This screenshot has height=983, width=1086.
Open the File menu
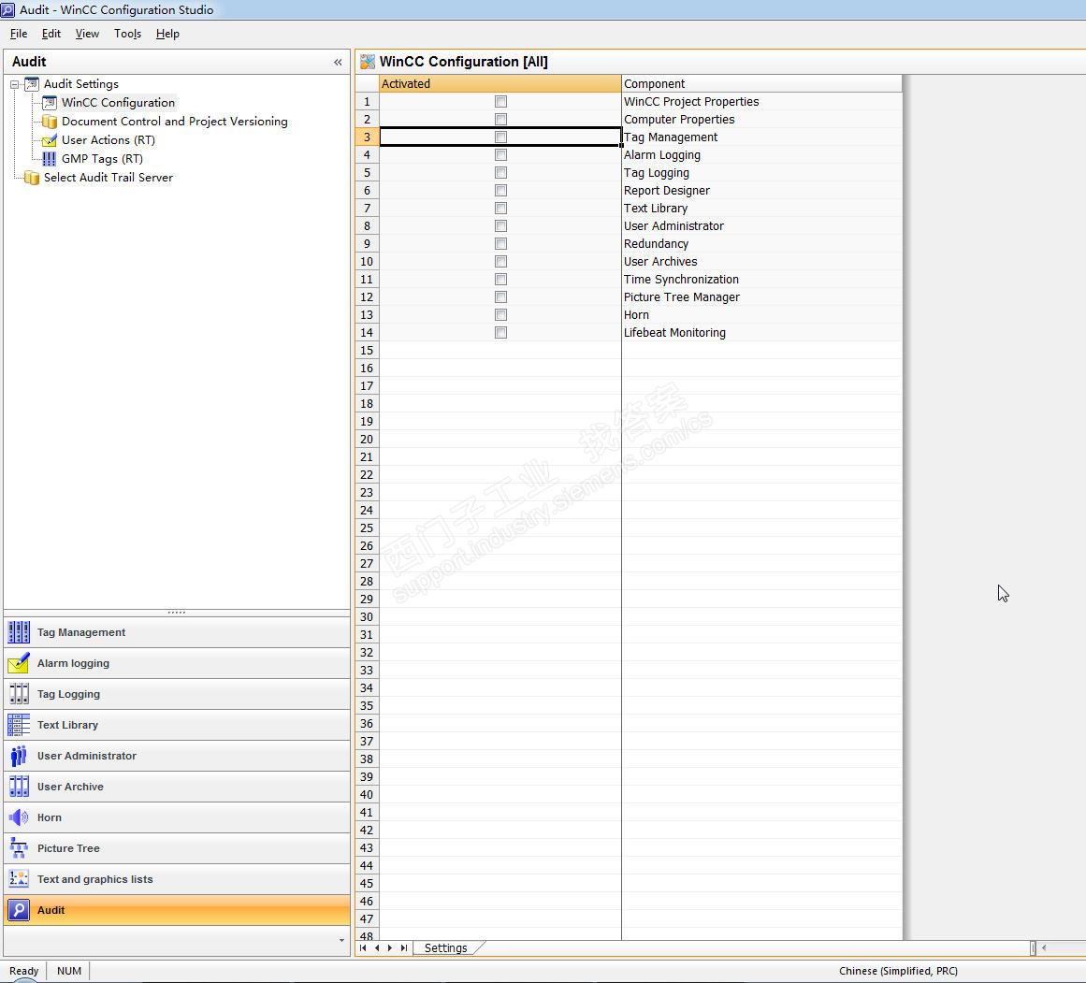click(19, 34)
